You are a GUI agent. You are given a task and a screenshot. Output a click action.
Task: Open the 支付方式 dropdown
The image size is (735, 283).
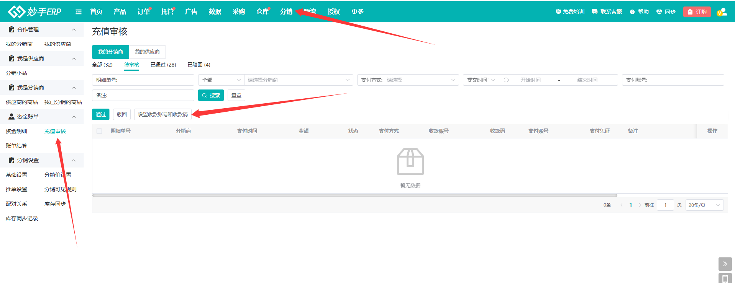click(x=408, y=80)
